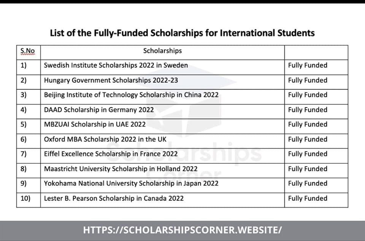
Task: Click the scholarshipscorner.website URL in footer
Action: point(182,230)
